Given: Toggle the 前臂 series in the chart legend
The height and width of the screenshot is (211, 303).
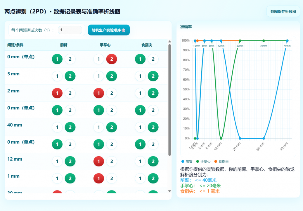Looking at the screenshot, I should (187, 161).
